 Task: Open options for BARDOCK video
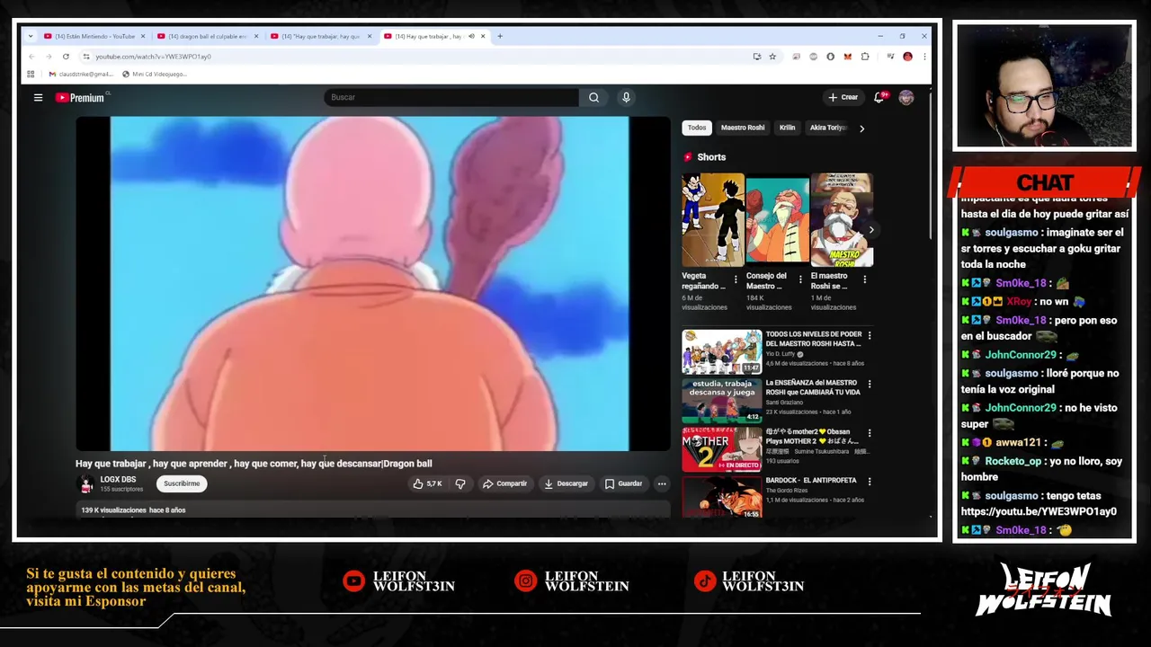tap(869, 482)
